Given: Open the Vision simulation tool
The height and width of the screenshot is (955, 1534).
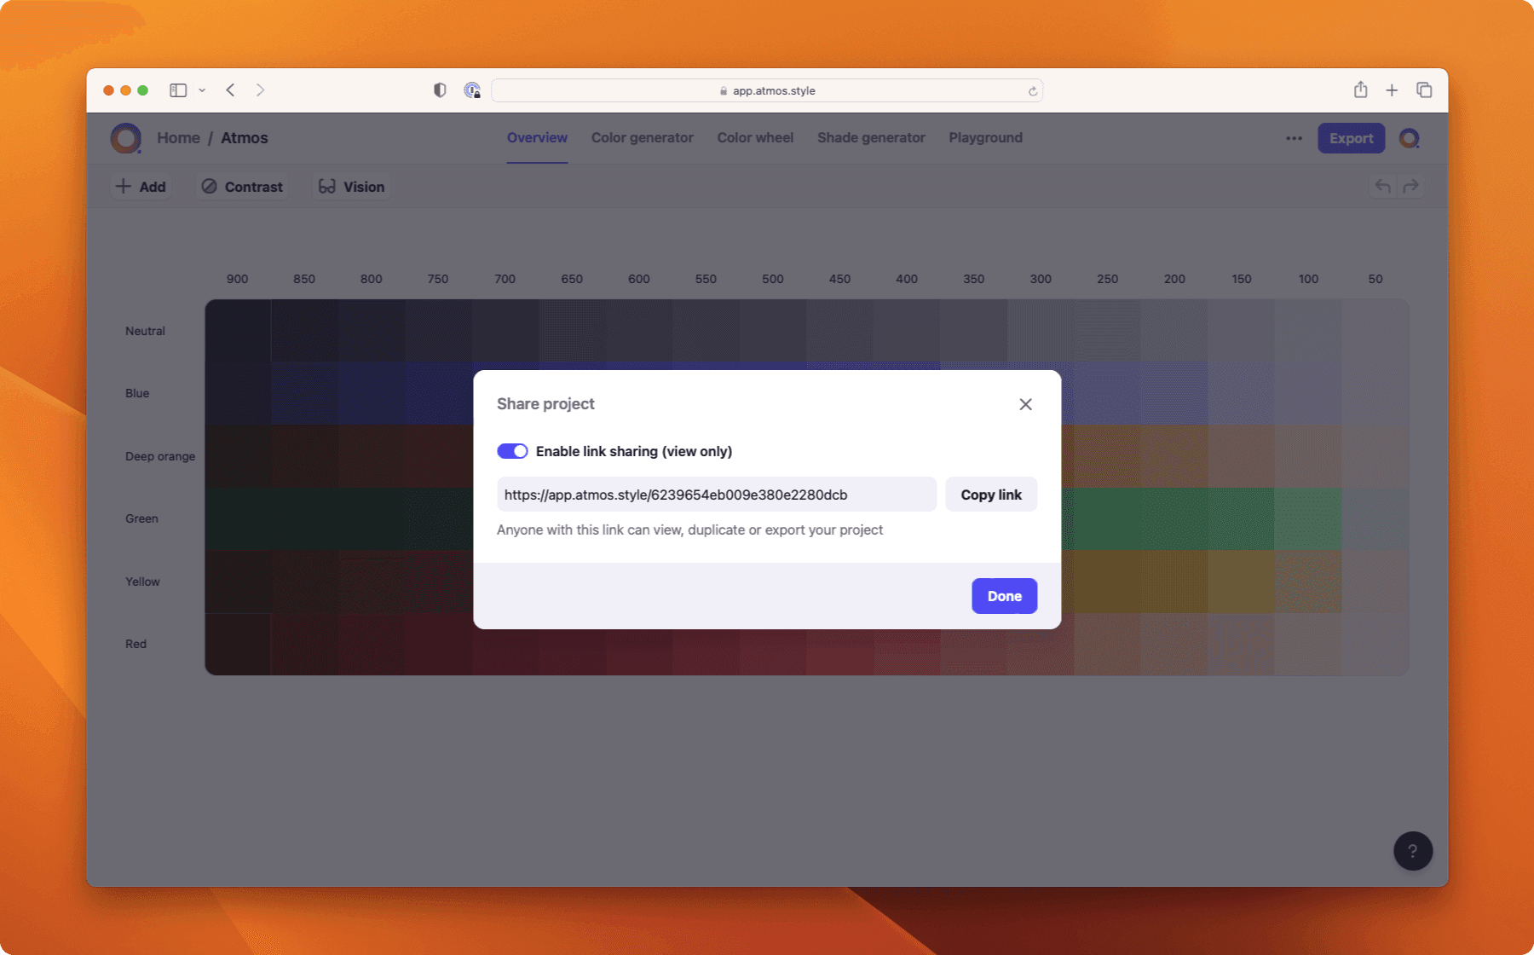Looking at the screenshot, I should point(350,186).
